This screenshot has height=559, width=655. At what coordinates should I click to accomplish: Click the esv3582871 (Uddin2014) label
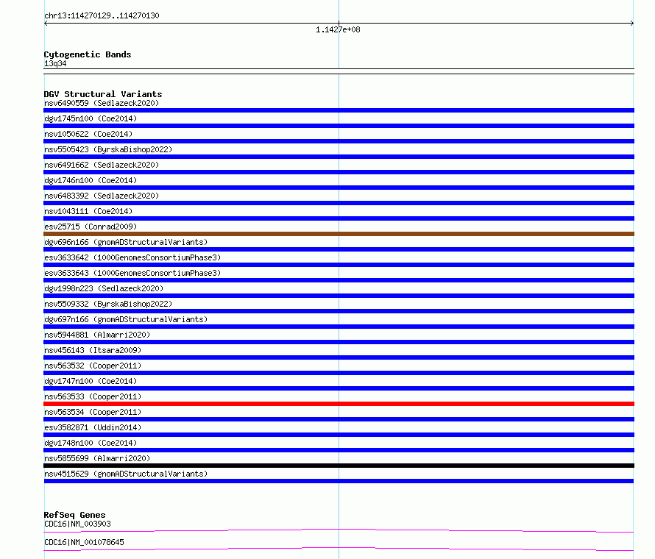[x=93, y=427]
